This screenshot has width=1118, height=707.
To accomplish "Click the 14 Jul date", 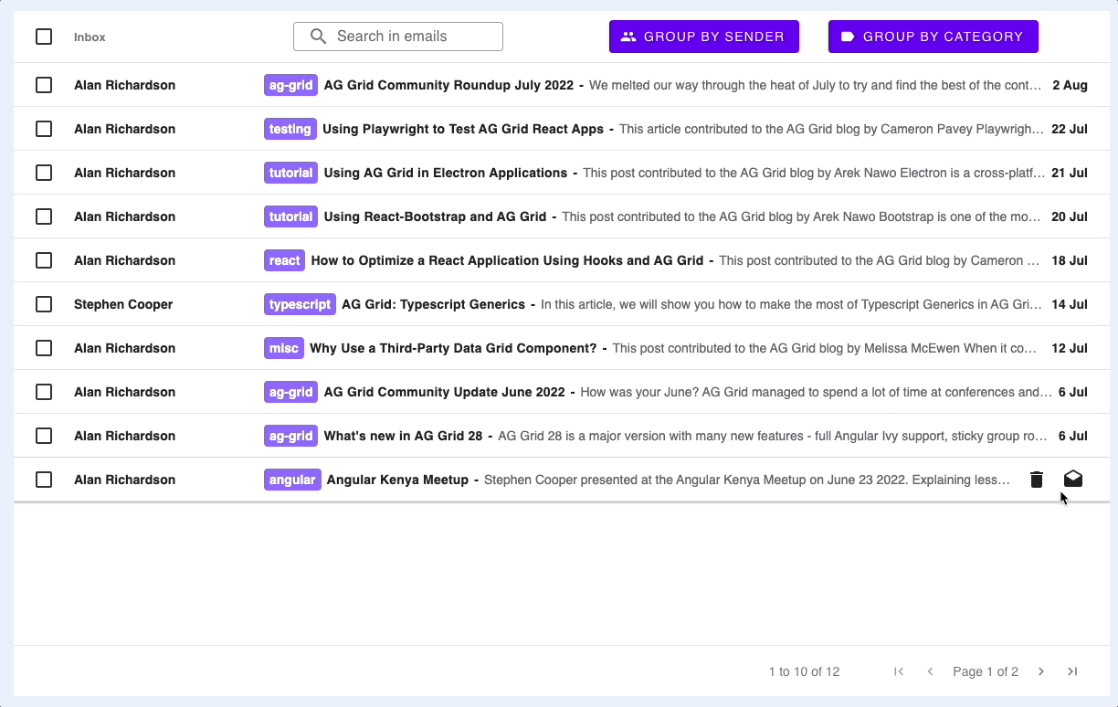I will (1070, 304).
